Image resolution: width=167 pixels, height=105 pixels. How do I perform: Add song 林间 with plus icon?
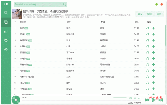coord(153,28)
